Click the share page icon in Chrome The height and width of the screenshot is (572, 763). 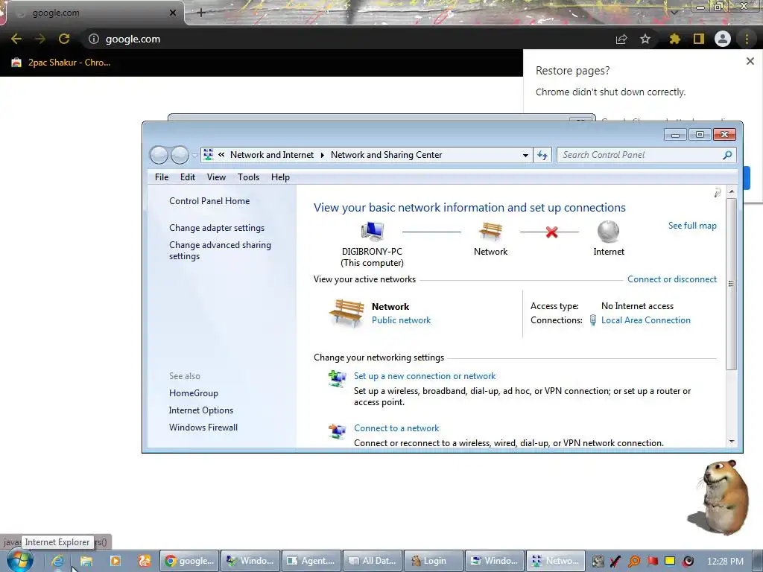pos(621,39)
